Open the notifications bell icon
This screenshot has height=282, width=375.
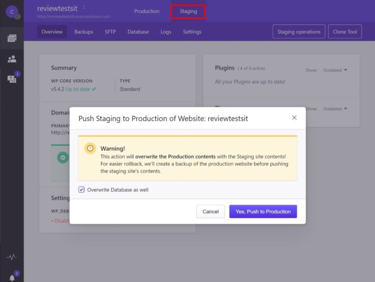[12, 278]
